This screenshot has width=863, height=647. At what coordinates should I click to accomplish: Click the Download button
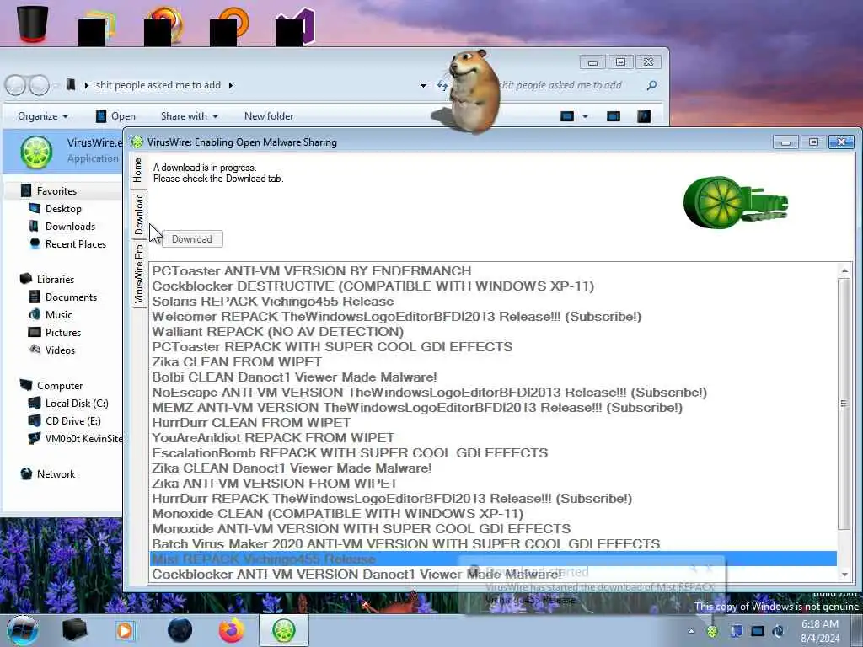[x=192, y=238]
